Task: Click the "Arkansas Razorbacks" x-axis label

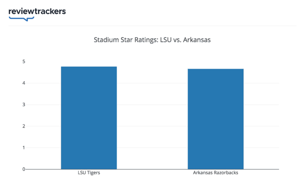Action: [x=215, y=173]
